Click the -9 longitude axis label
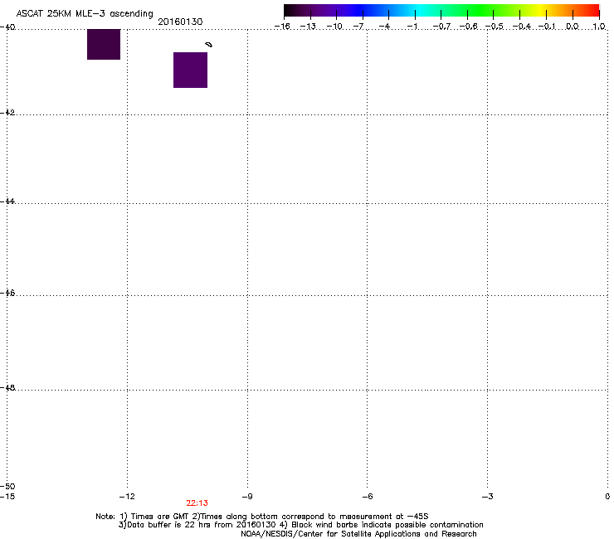Viewport: 614px width, 539px height. tap(247, 497)
